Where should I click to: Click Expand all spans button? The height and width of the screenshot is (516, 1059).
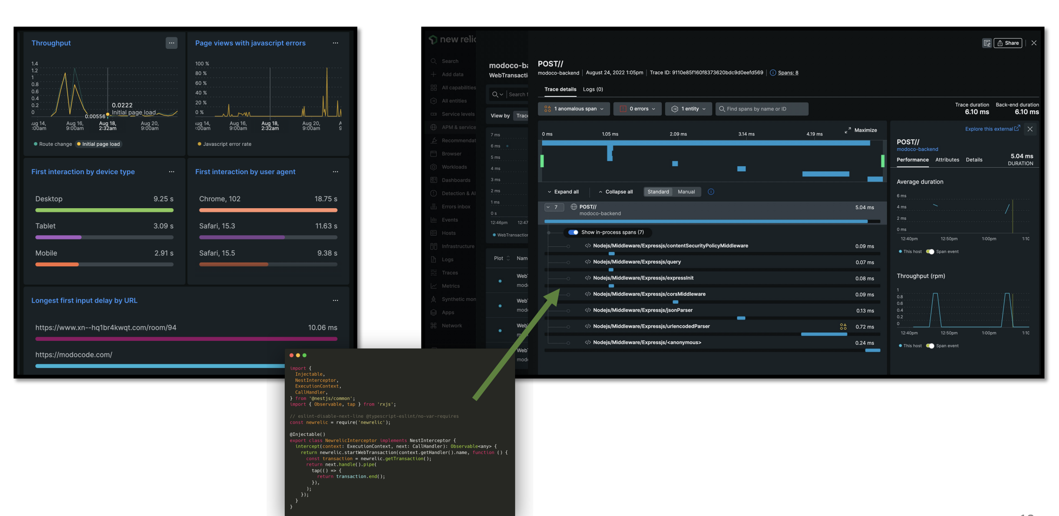tap(563, 192)
